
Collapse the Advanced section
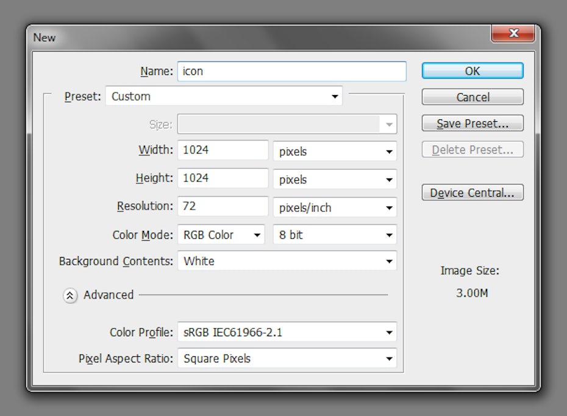(x=71, y=295)
